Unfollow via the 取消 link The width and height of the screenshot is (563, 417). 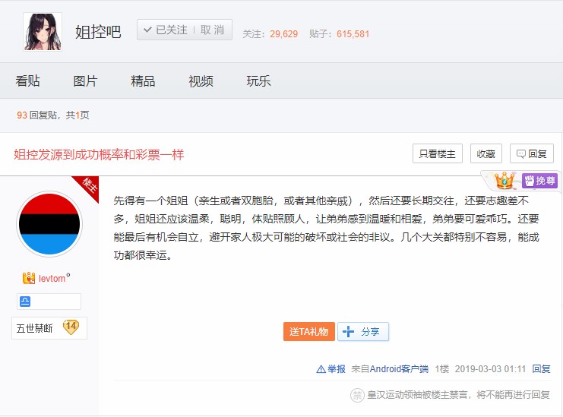coord(212,30)
